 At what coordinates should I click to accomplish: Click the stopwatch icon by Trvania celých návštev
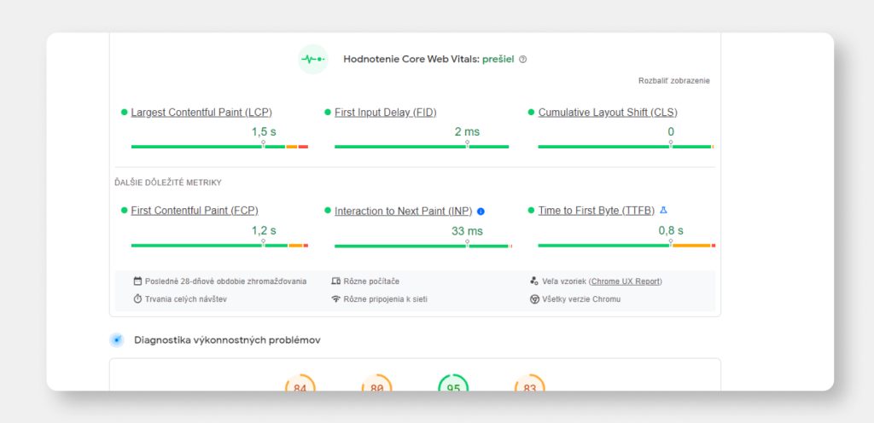[x=137, y=299]
